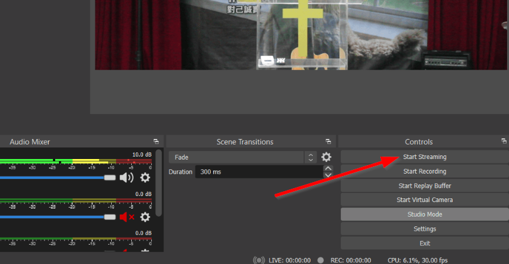This screenshot has height=264, width=509.
Task: Open transition properties gear next to Fade
Action: 326,157
